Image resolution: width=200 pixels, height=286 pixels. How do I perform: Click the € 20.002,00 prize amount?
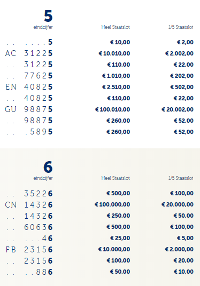pos(178,109)
